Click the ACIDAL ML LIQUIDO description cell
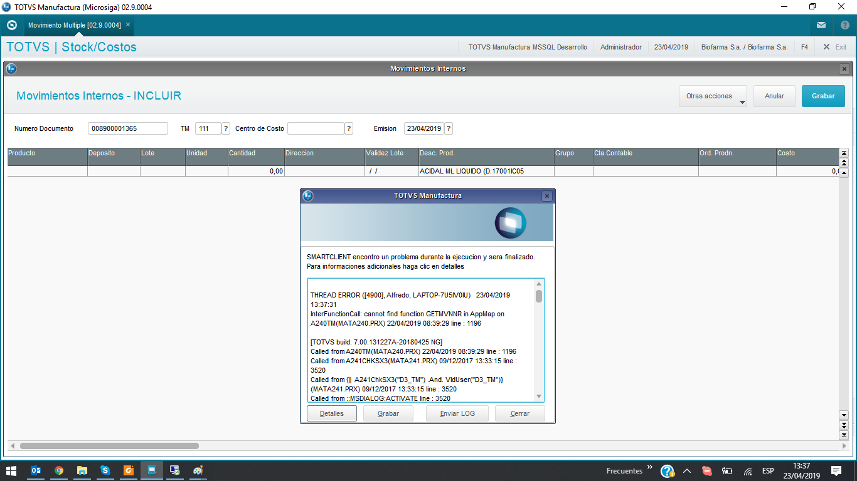 [486, 171]
